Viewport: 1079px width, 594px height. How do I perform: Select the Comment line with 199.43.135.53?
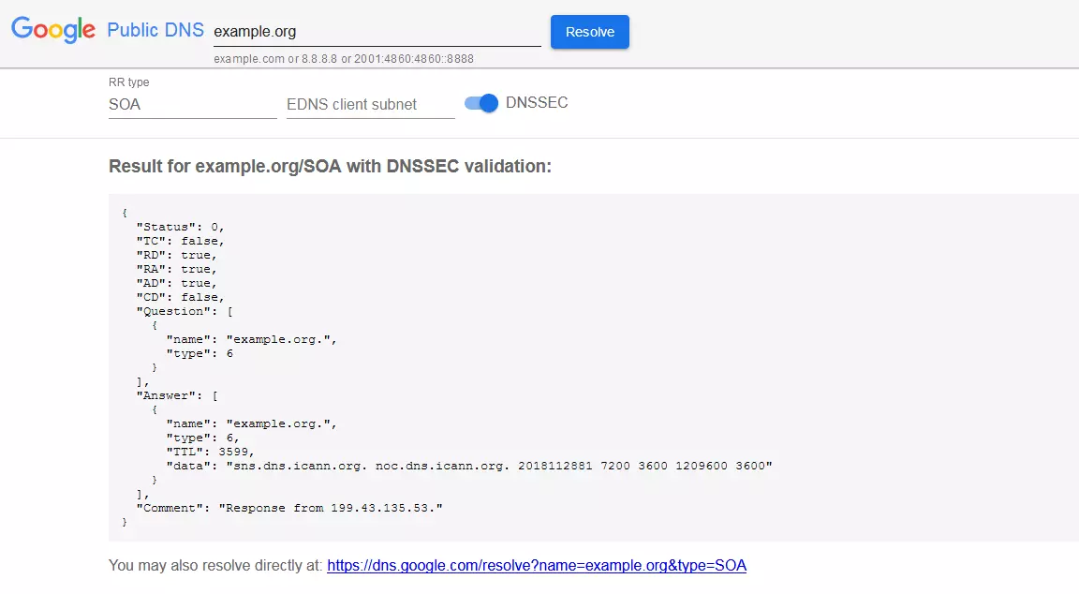289,508
